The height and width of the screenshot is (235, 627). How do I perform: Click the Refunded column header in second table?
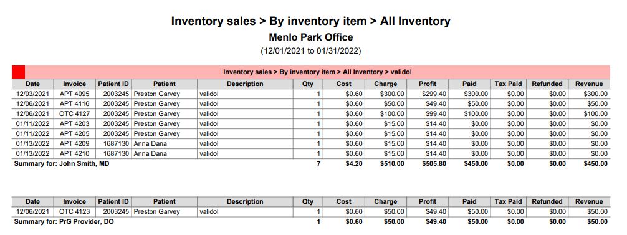[x=547, y=202]
